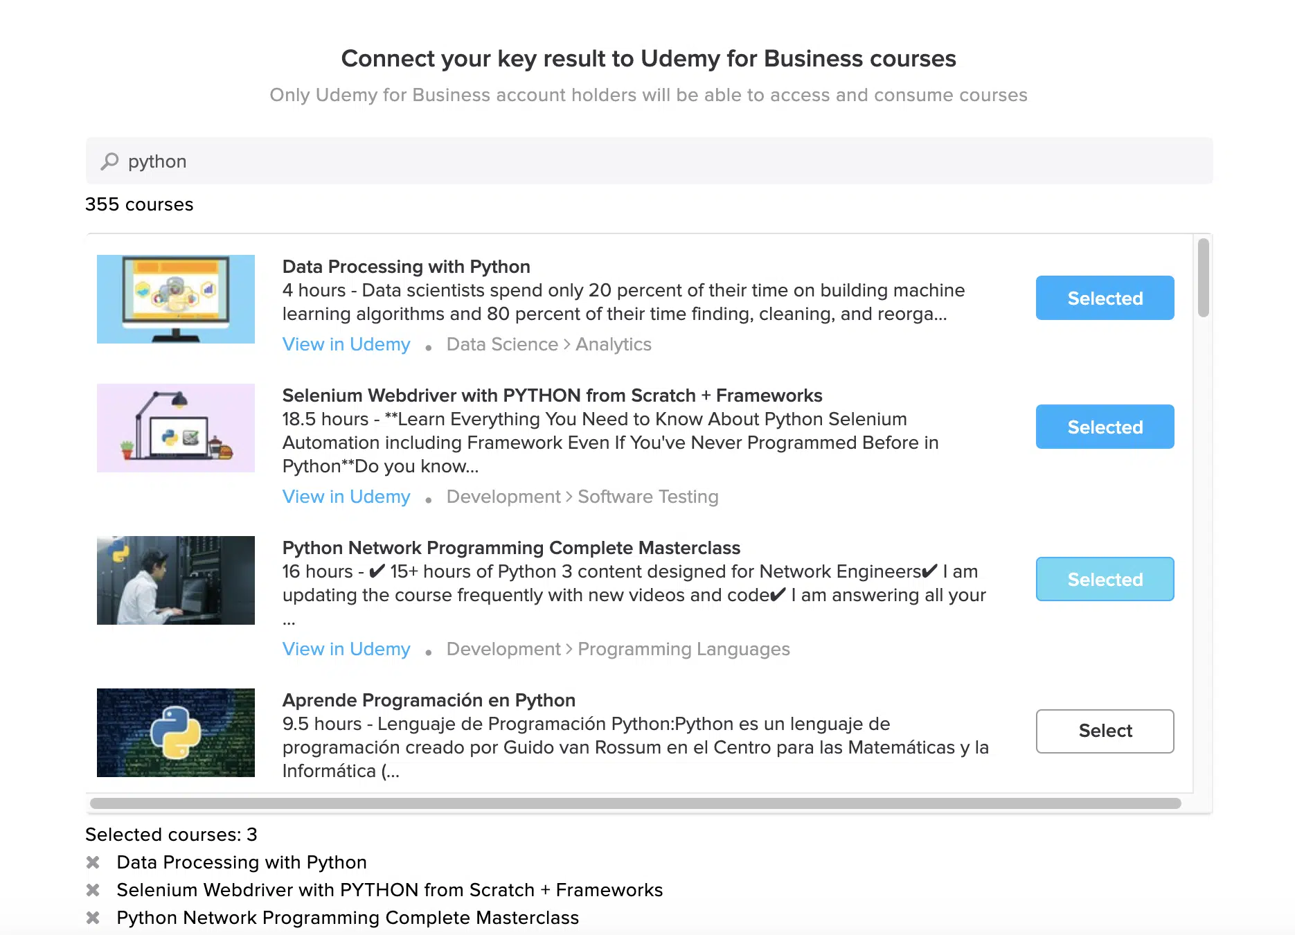
Task: Click Python Network Programming entry in the selected list
Action: click(348, 918)
